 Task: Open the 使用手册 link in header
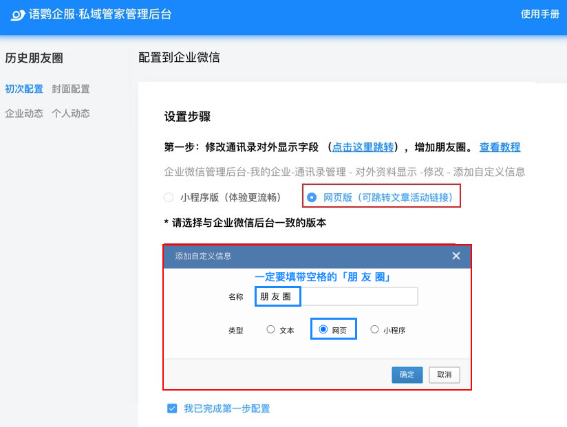pyautogui.click(x=539, y=14)
